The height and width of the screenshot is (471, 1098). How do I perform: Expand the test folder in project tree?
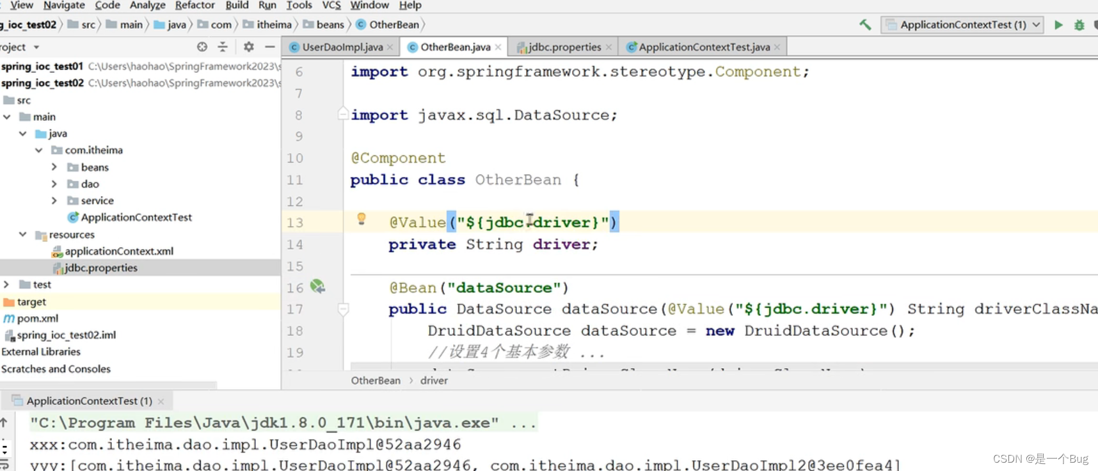6,284
